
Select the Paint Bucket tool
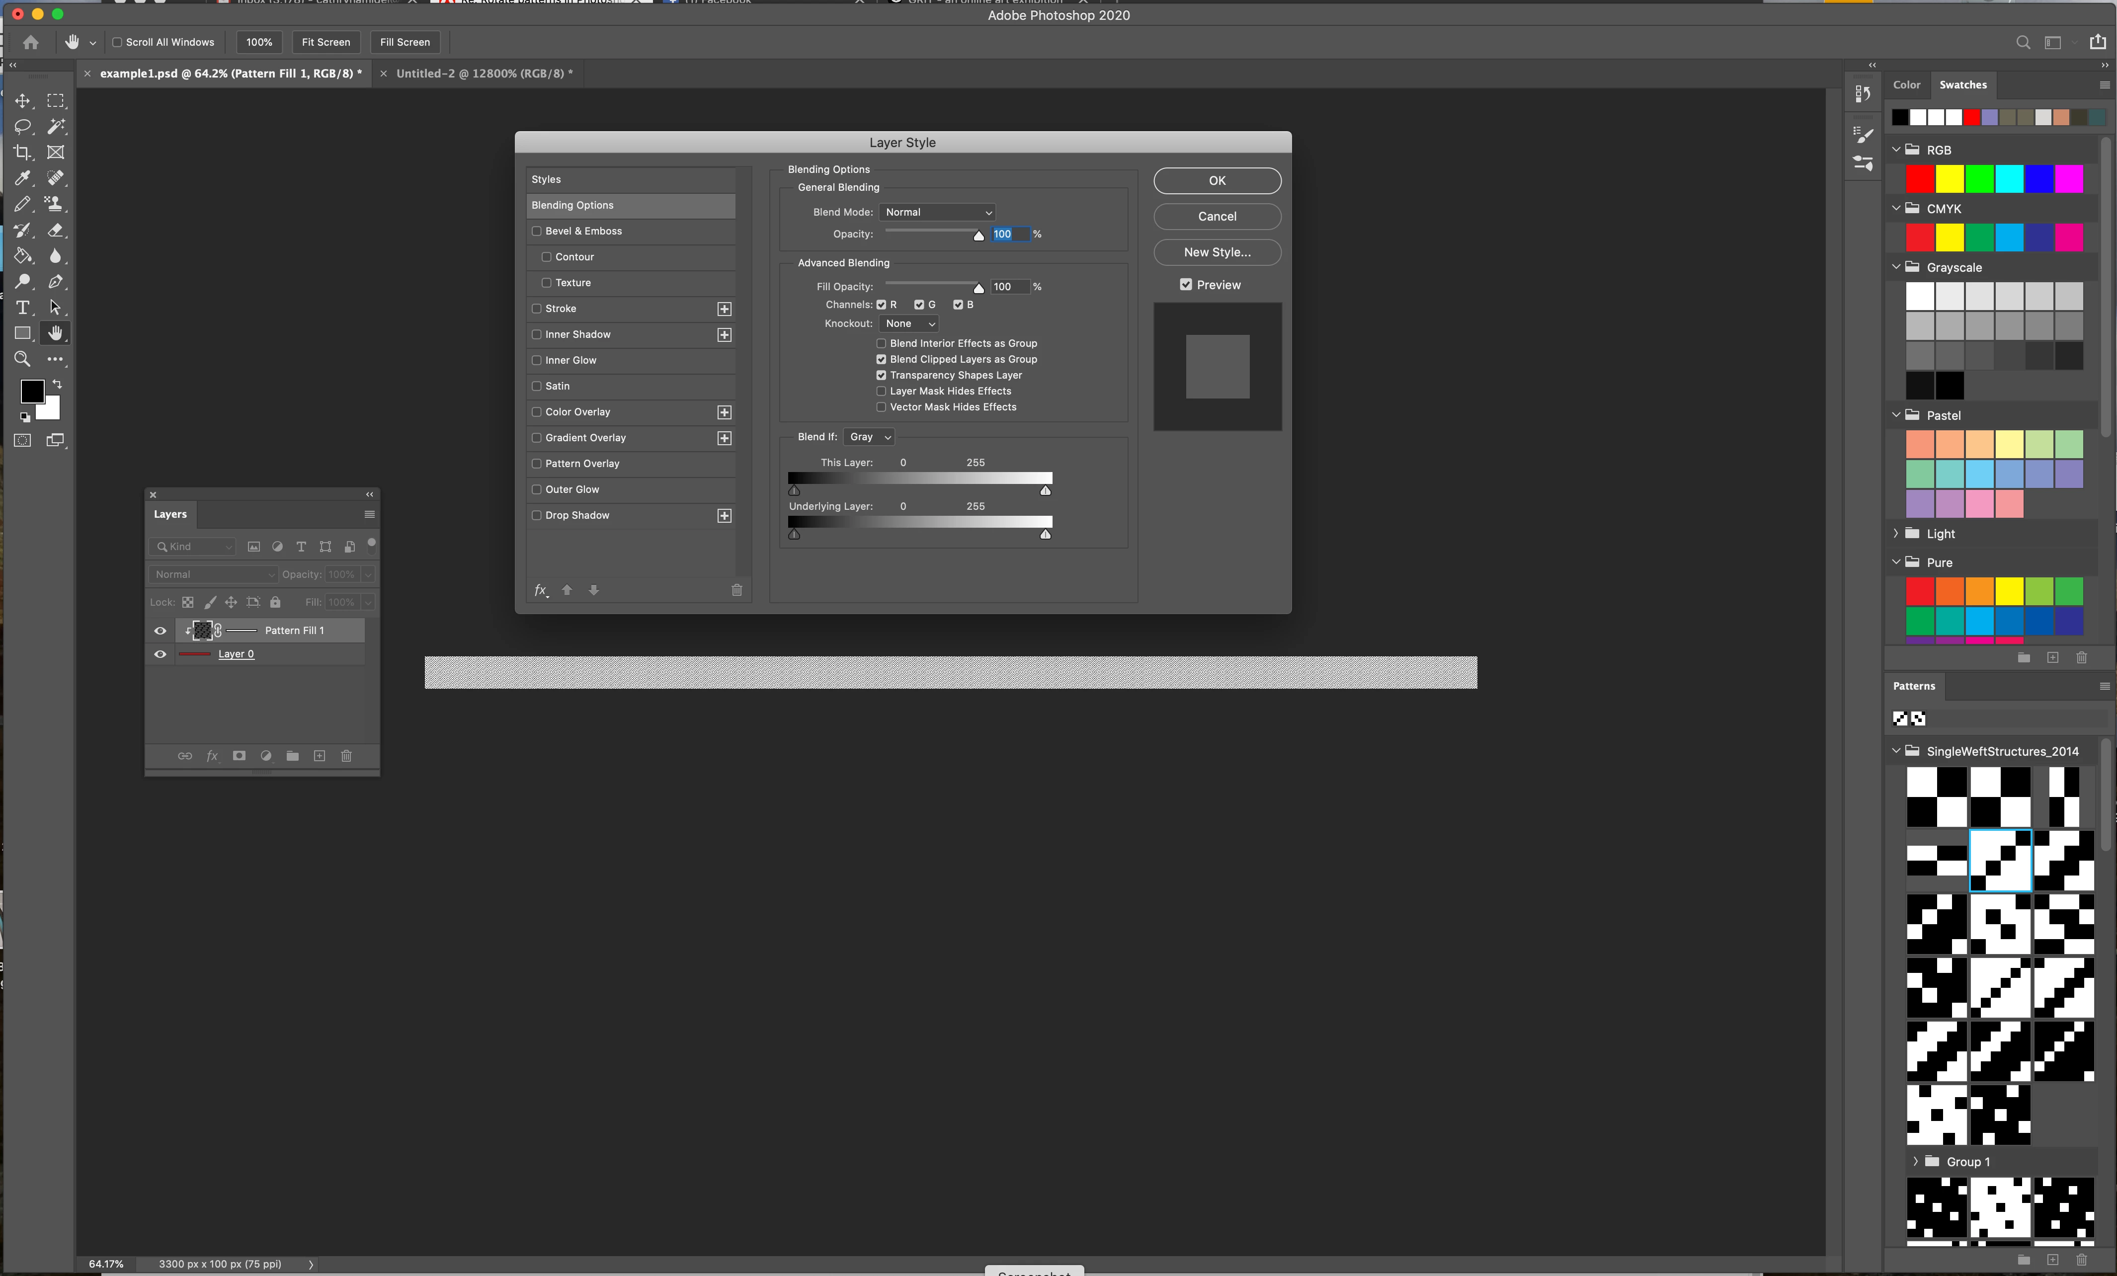click(x=22, y=256)
